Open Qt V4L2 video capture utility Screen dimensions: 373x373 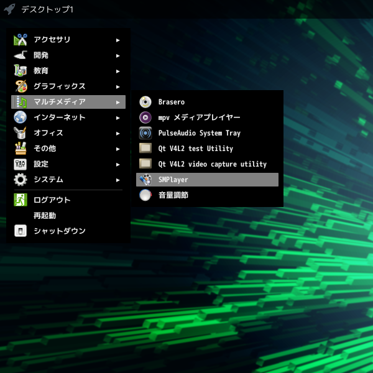tap(207, 164)
